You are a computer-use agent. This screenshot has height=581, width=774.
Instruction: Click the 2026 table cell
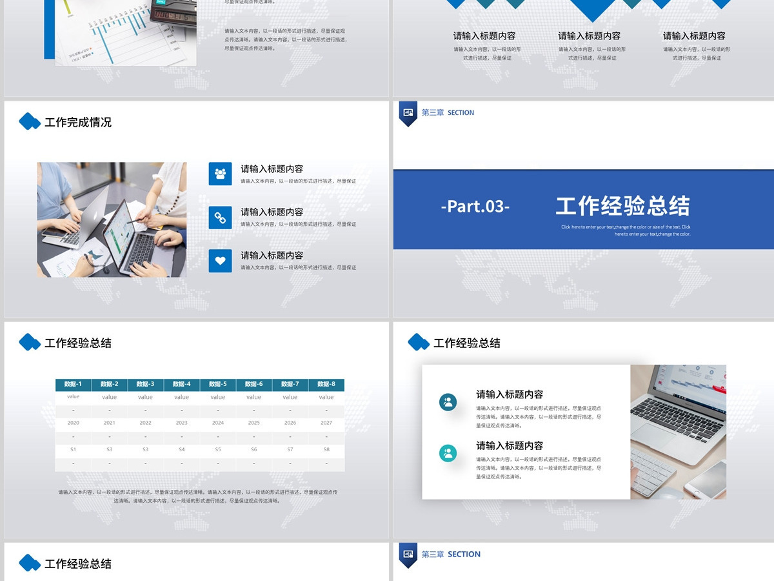coord(290,423)
